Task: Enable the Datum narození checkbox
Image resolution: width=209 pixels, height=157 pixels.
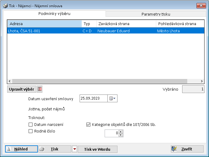Action: point(30,125)
